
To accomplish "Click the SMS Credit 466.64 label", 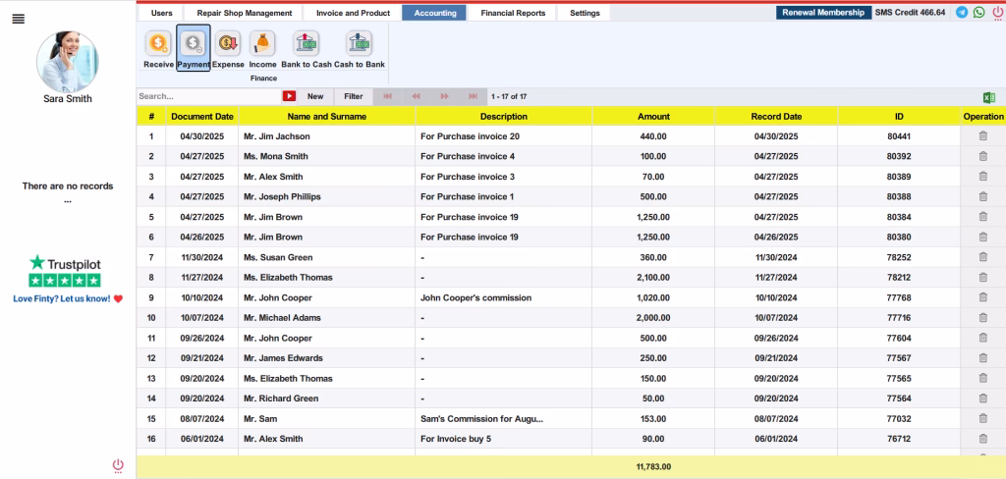I will click(x=910, y=12).
